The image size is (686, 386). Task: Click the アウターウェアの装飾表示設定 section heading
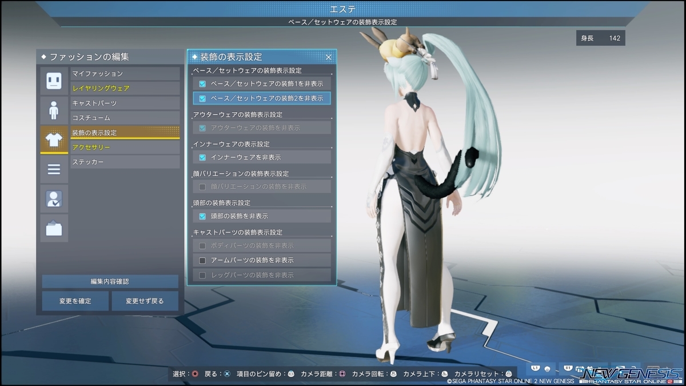[x=238, y=114]
